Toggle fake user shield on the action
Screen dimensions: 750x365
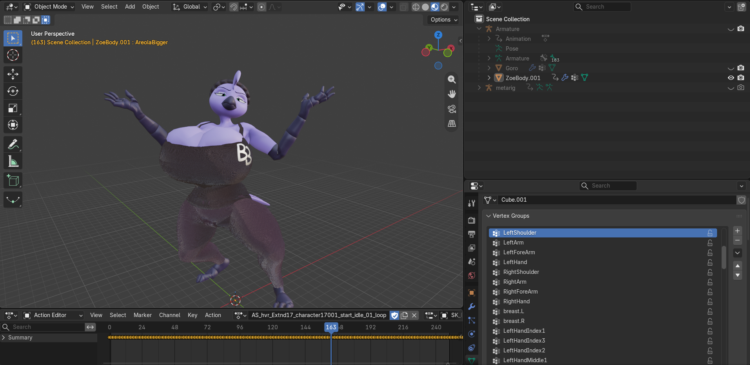coord(395,315)
